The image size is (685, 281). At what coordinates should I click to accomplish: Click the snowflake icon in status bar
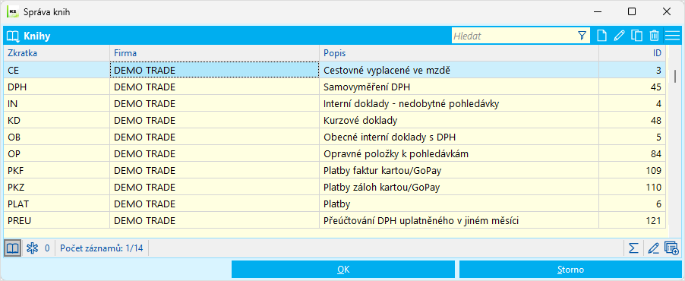pyautogui.click(x=33, y=248)
